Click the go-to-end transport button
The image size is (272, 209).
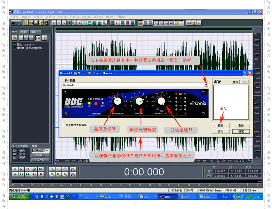(x=34, y=175)
